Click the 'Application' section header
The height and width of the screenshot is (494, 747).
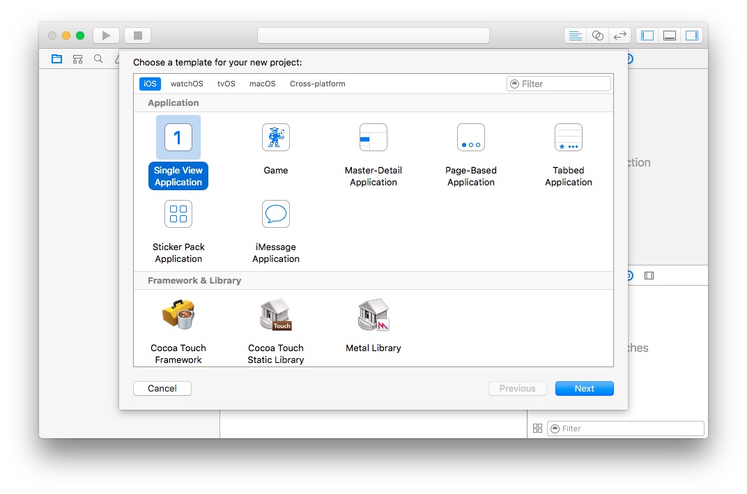click(x=174, y=103)
